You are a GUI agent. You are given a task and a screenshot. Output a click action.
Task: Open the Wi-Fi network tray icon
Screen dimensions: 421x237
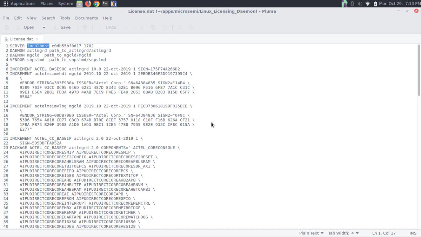[368, 4]
